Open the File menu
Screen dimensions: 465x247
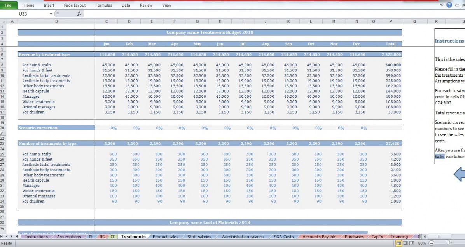coord(8,5)
